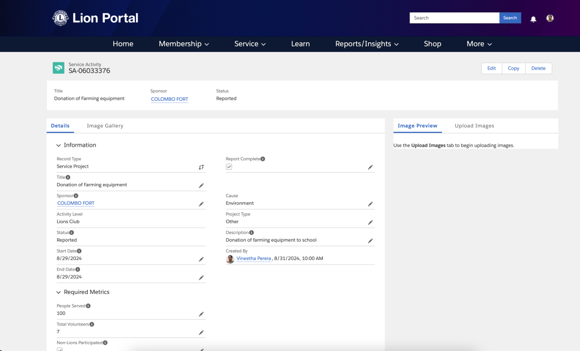Edit the Description field pencil
The width and height of the screenshot is (580, 351).
[370, 241]
